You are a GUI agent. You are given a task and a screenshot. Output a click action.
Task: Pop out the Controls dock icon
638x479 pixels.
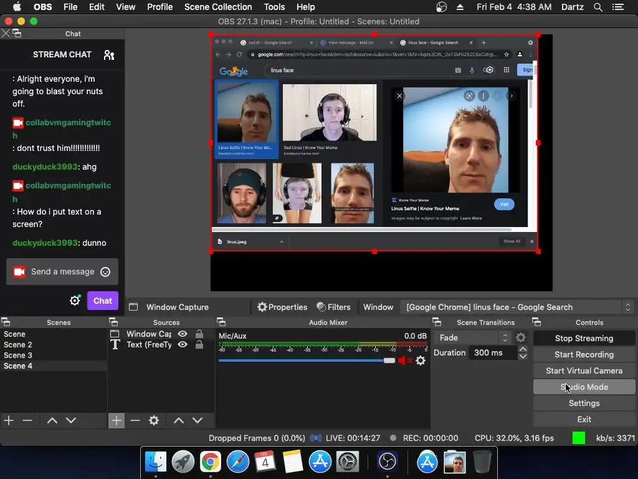click(x=536, y=322)
